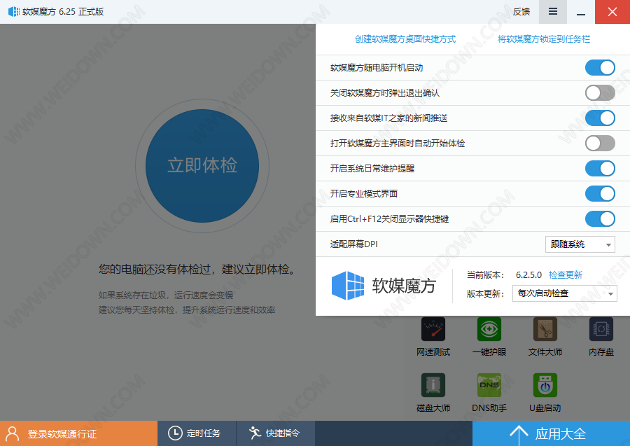Image resolution: width=630 pixels, height=446 pixels.
Task: Open the 版本更新 每次启动检查 dropdown
Action: coord(565,293)
